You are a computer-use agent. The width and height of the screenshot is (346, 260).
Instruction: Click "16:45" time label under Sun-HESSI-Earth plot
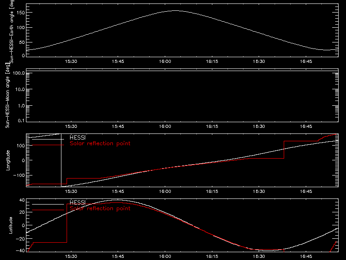306,62
